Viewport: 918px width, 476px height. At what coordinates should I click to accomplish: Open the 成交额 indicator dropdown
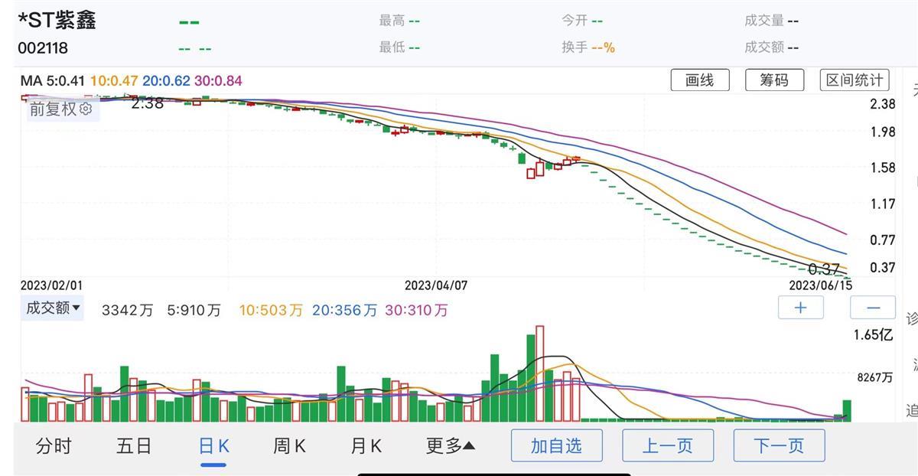click(51, 308)
